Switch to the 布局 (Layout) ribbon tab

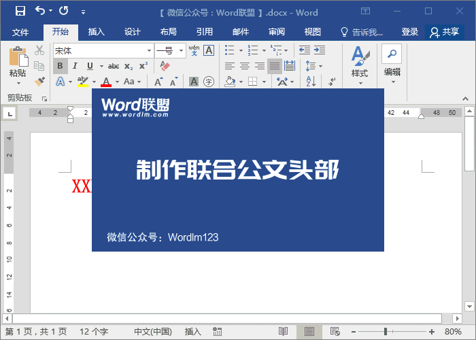[x=169, y=32]
